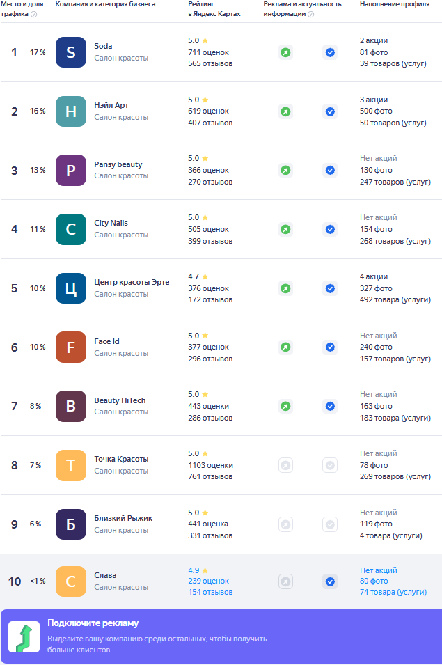Click the green advertising icon for Beauty HiTech
The height and width of the screenshot is (665, 442).
pyautogui.click(x=285, y=406)
